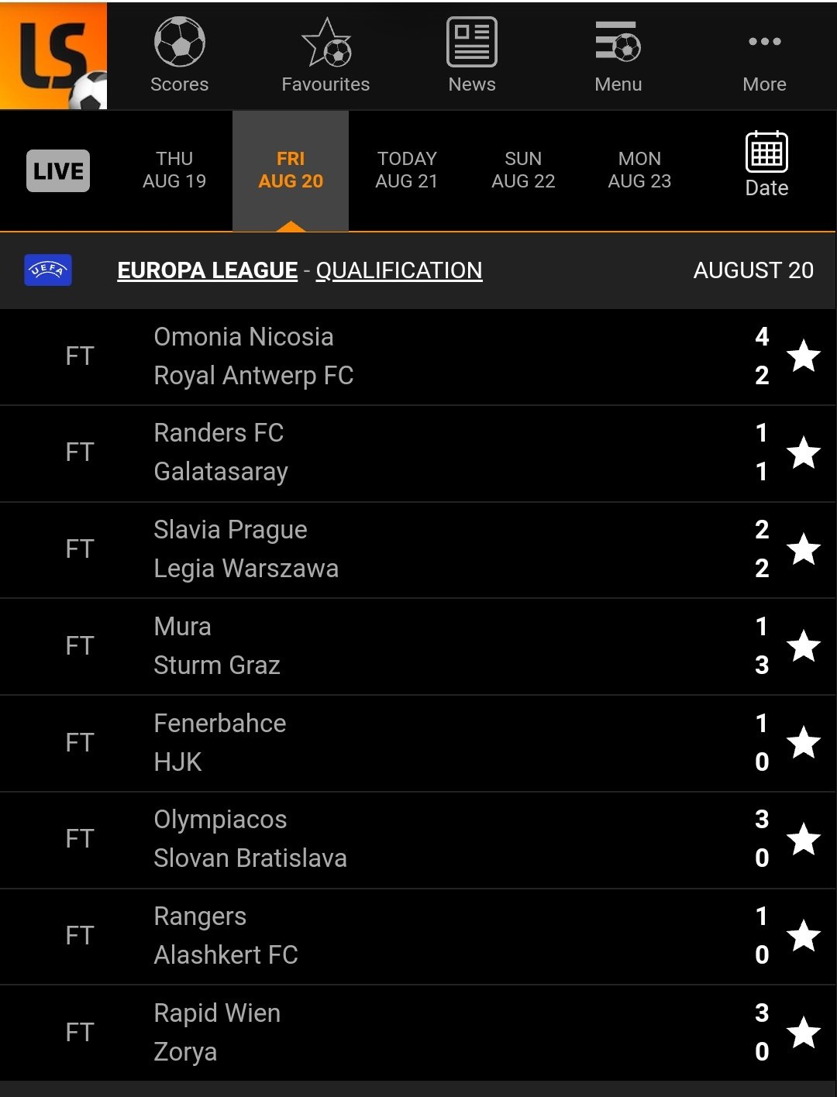This screenshot has width=837, height=1097.
Task: Switch to the THU AUG 19 tab
Action: point(174,170)
